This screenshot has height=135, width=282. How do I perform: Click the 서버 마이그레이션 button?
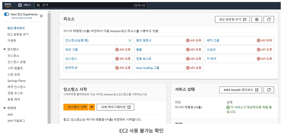click(x=115, y=107)
